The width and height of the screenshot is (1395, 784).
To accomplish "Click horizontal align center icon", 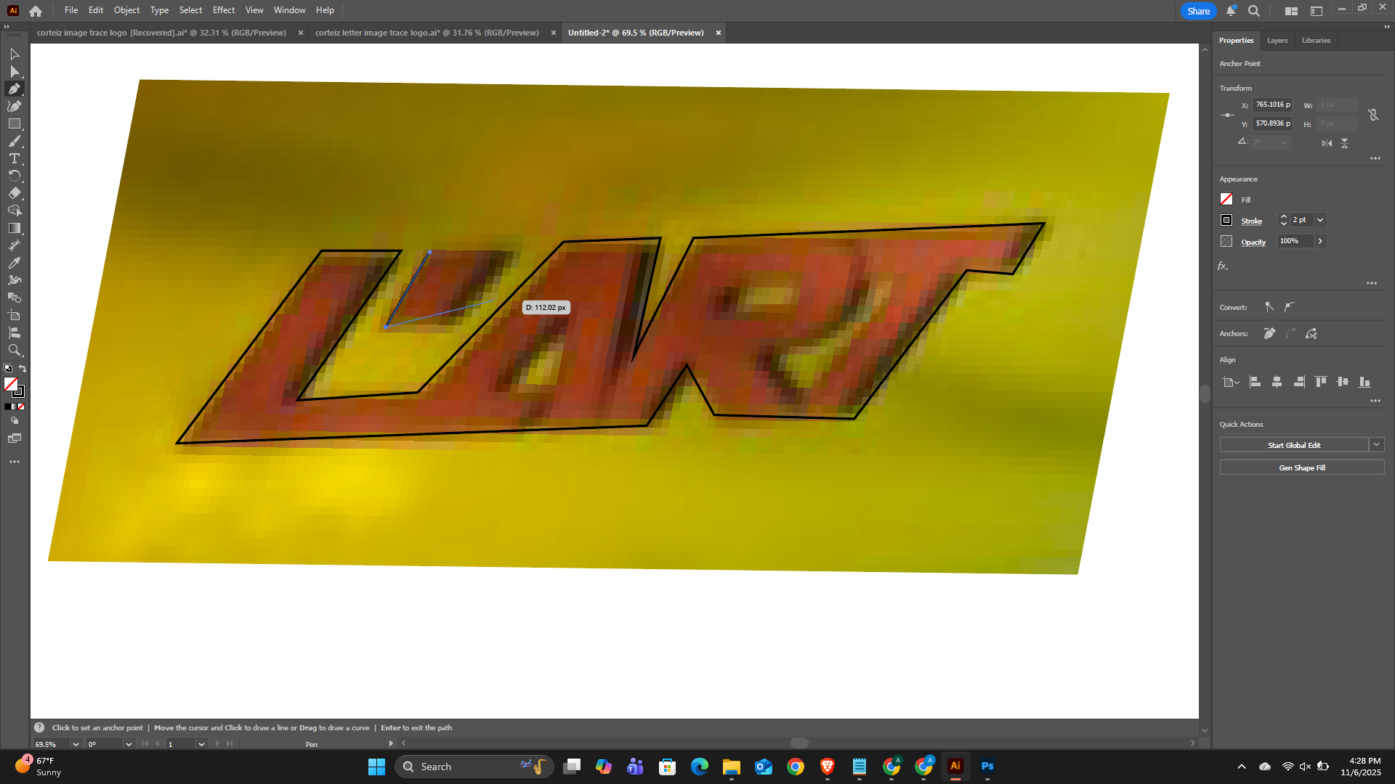I will click(x=1277, y=382).
